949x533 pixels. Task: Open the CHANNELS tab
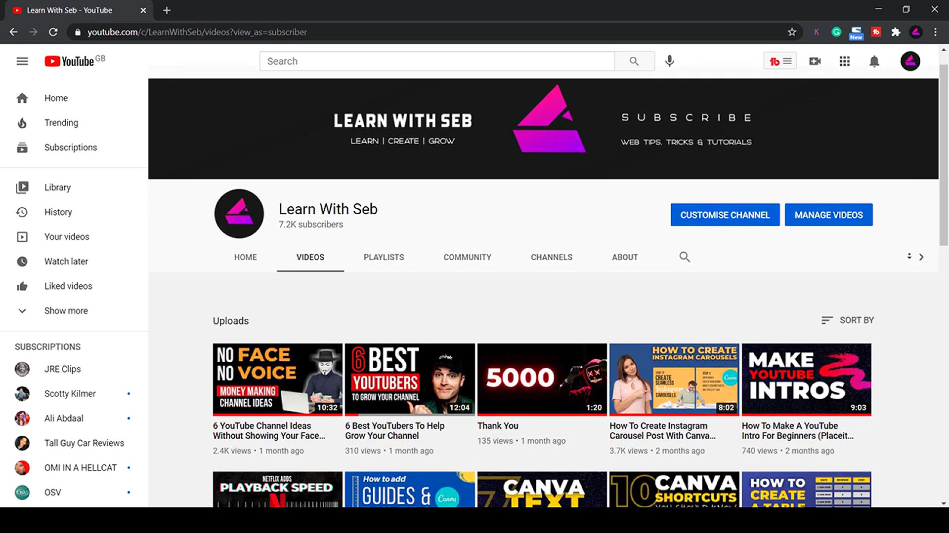coord(552,257)
